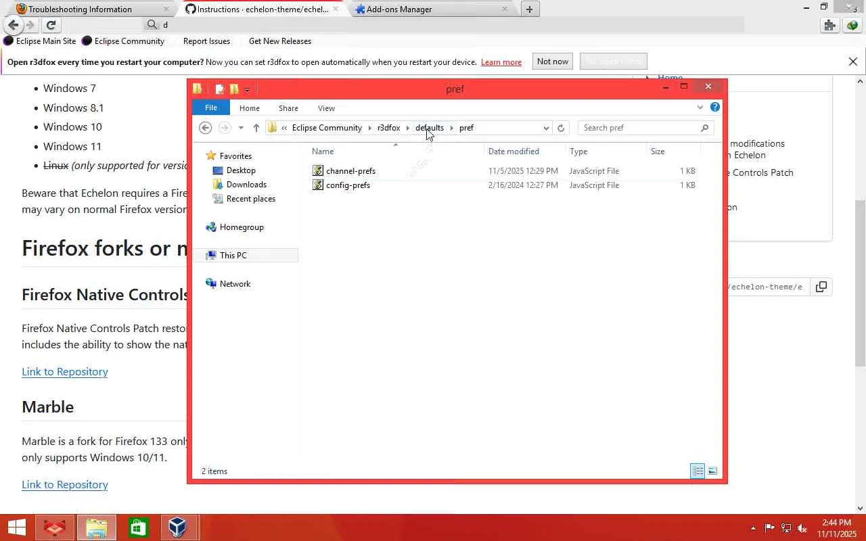Expand the Explorer ribbon
The image size is (866, 541).
point(700,108)
